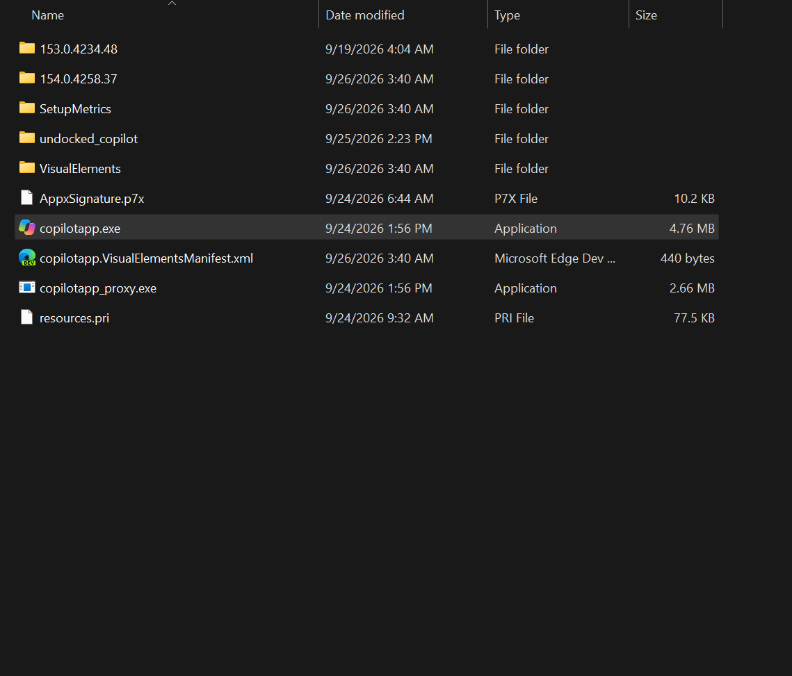The height and width of the screenshot is (676, 792).
Task: Click the SetupMetrics folder icon
Action: click(26, 108)
